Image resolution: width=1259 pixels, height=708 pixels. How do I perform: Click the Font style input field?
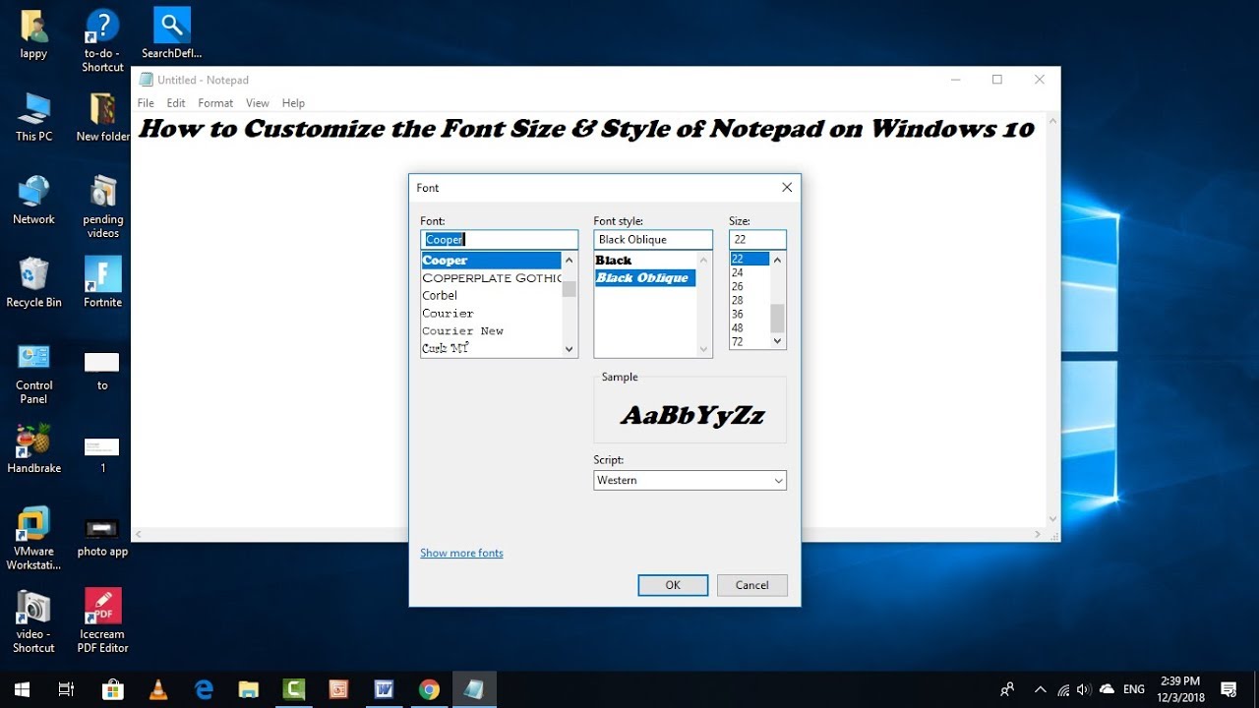(653, 239)
